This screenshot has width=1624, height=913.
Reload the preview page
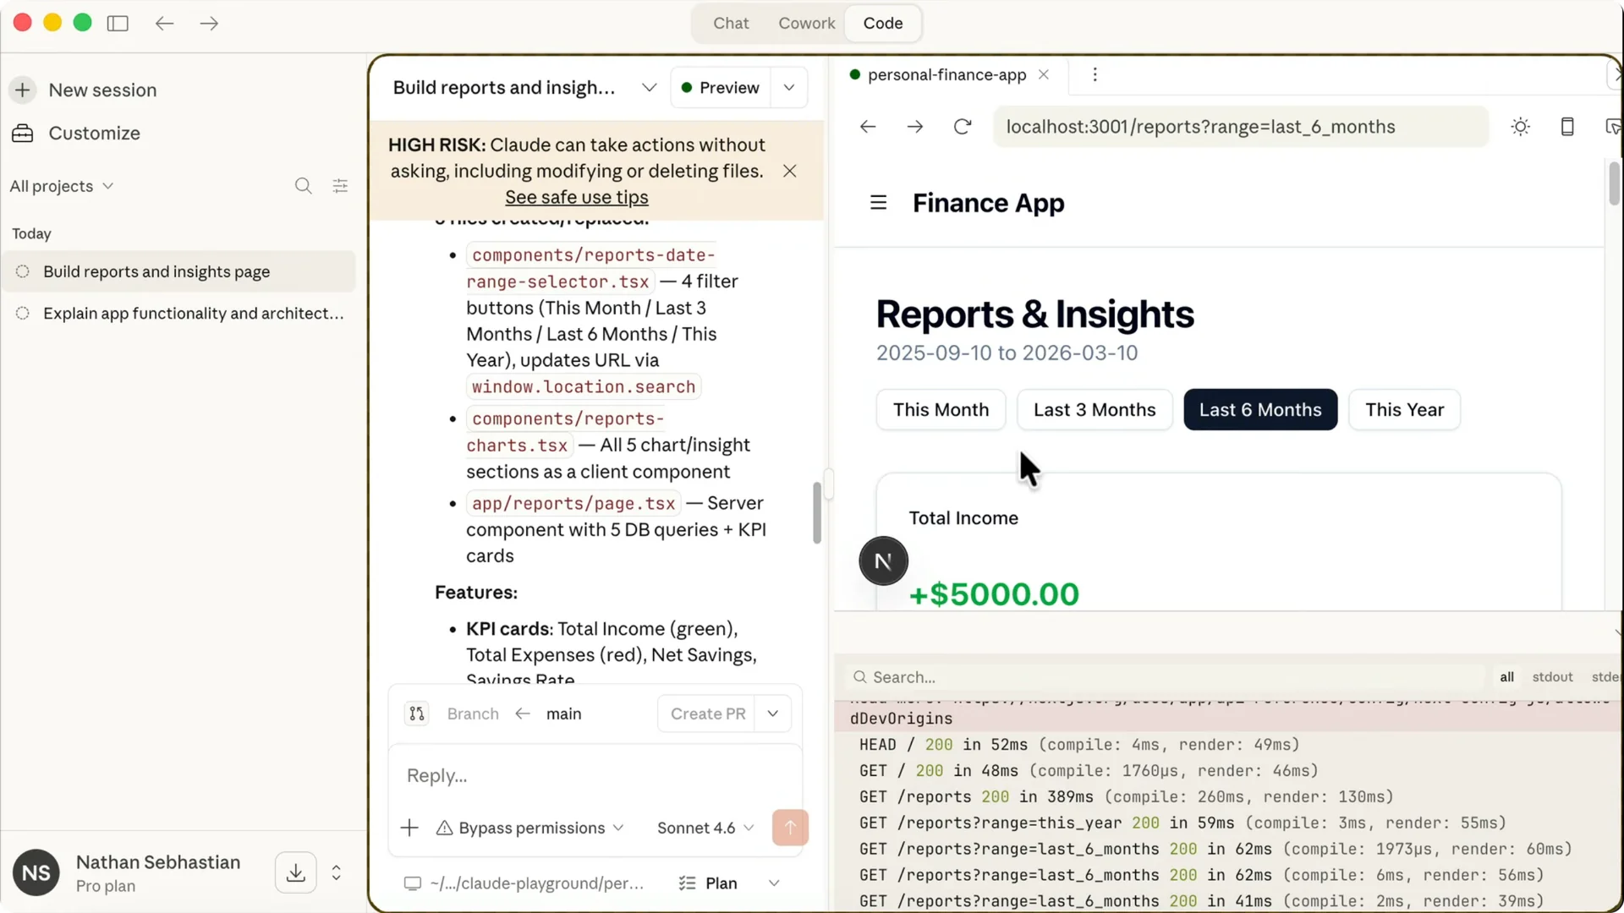tap(963, 127)
